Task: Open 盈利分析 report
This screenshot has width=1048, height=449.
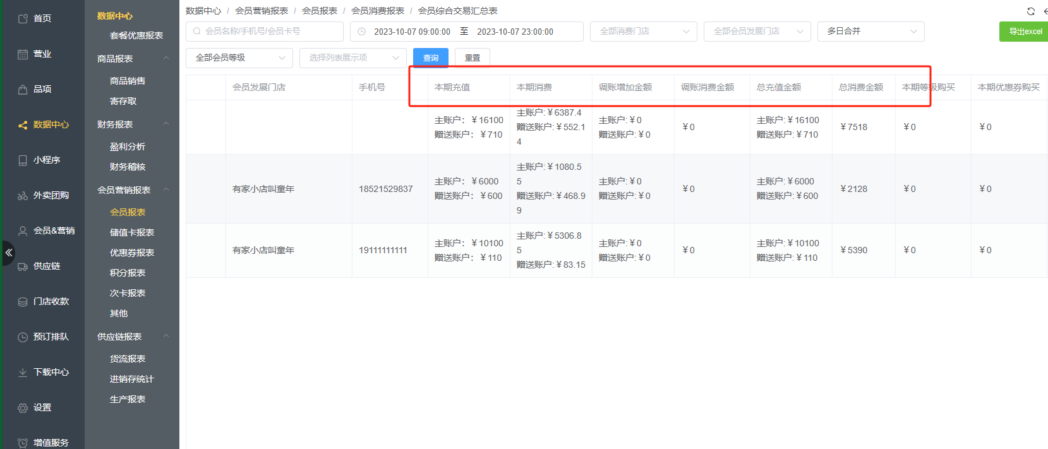Action: coord(128,147)
